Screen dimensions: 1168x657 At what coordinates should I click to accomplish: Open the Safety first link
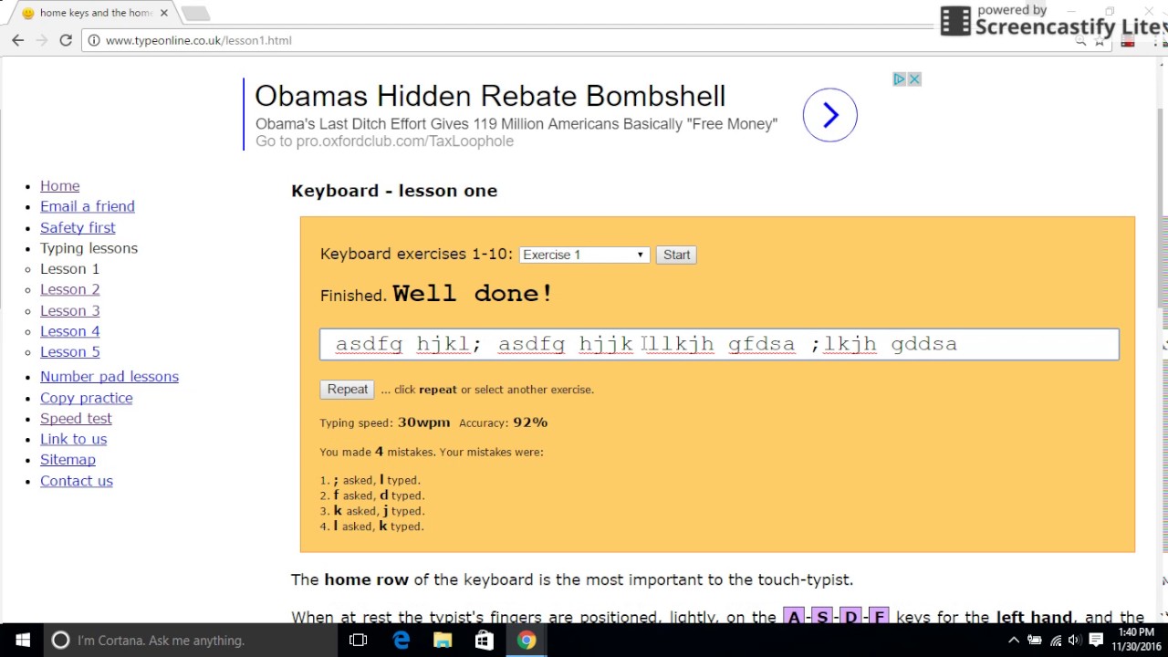[78, 227]
